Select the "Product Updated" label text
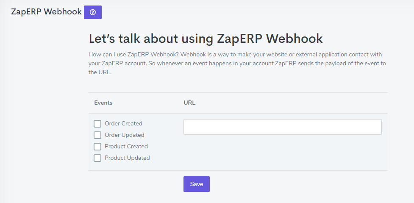 127,158
